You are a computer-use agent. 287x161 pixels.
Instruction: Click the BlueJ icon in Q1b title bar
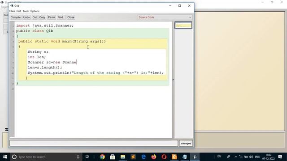pos(12,6)
